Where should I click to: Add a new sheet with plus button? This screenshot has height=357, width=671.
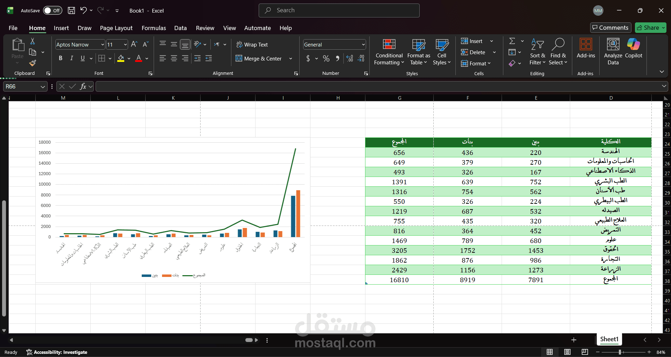click(x=574, y=340)
